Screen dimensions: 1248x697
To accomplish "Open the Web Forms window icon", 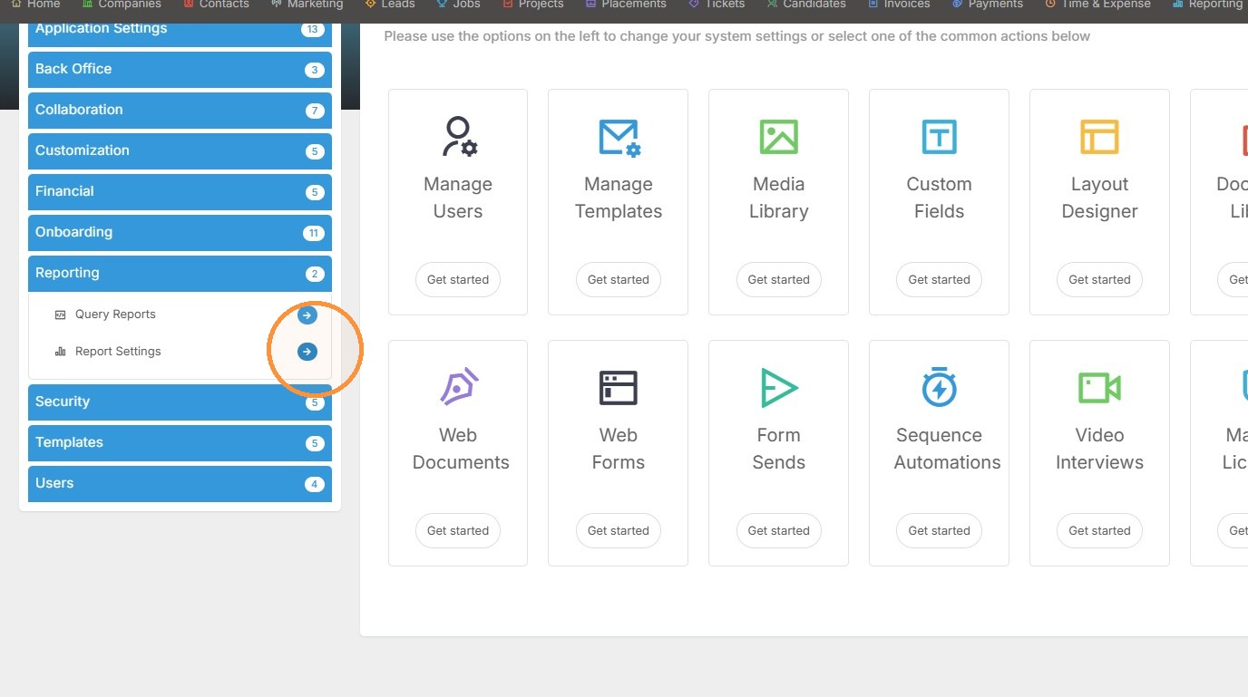I will [x=619, y=388].
